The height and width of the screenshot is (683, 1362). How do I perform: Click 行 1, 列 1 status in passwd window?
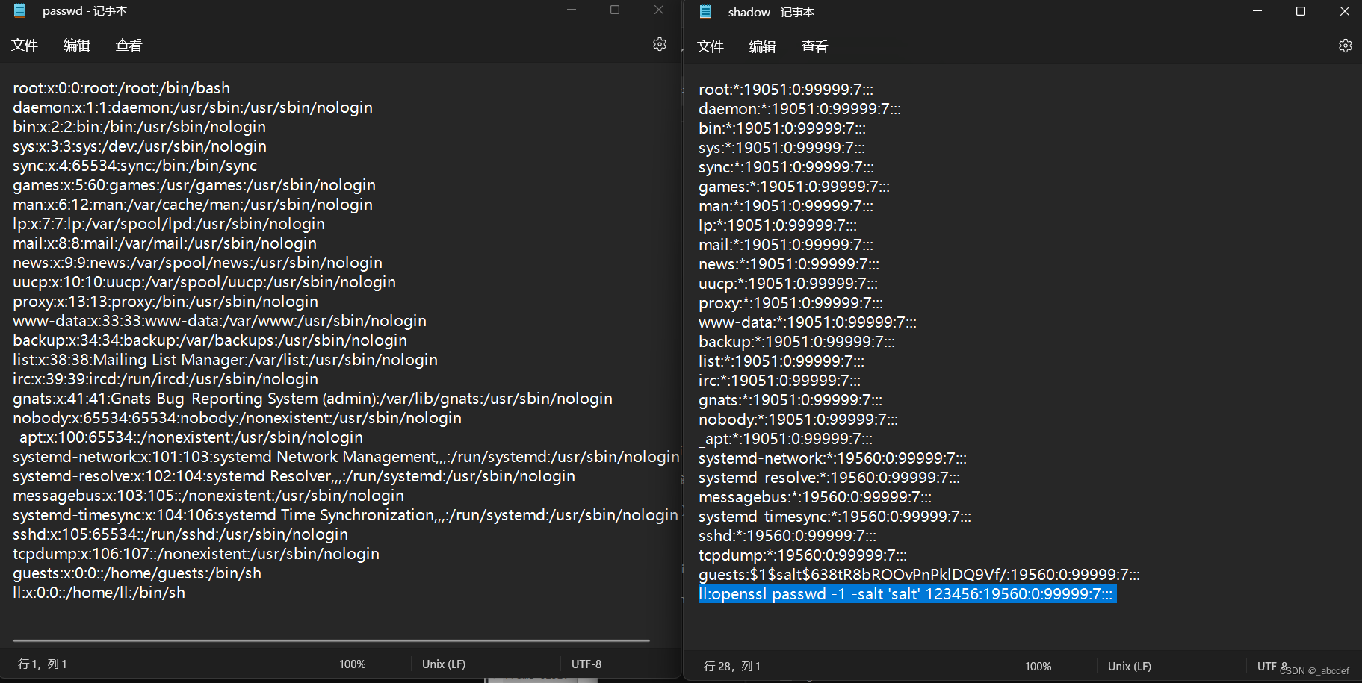43,664
